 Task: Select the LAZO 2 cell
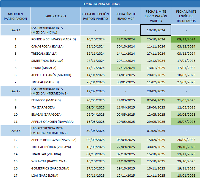click(x=15, y=91)
